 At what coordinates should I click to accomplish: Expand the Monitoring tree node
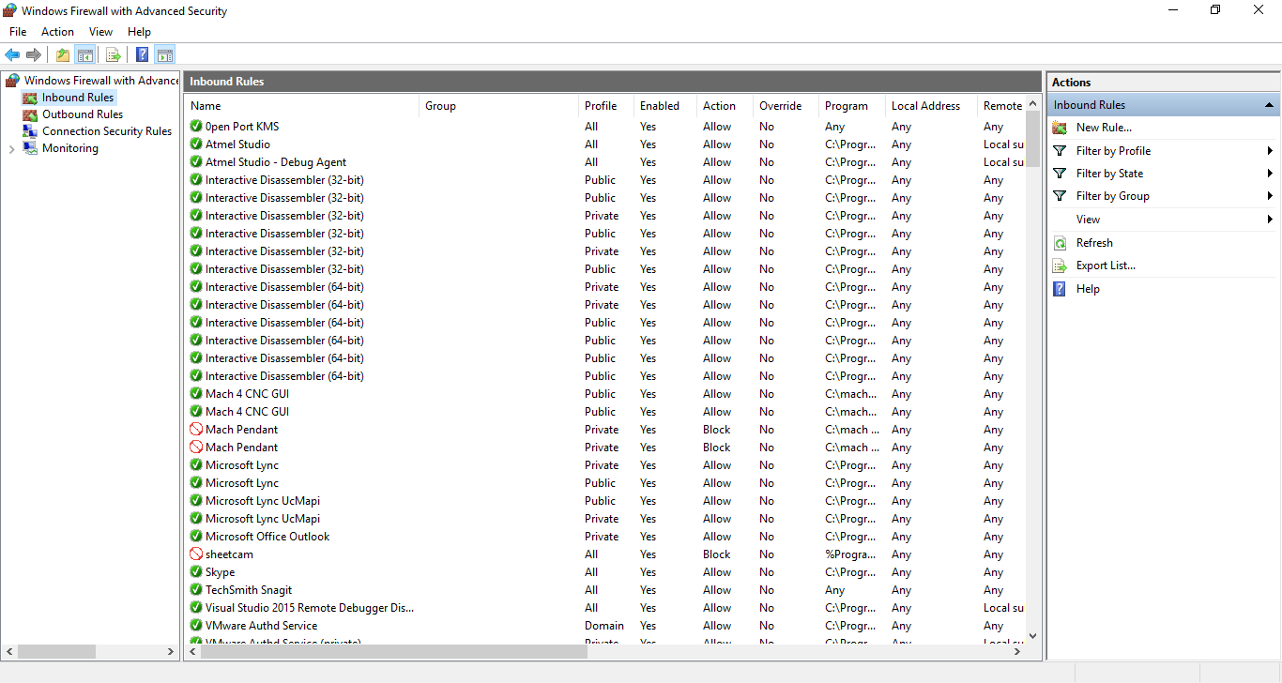point(11,149)
